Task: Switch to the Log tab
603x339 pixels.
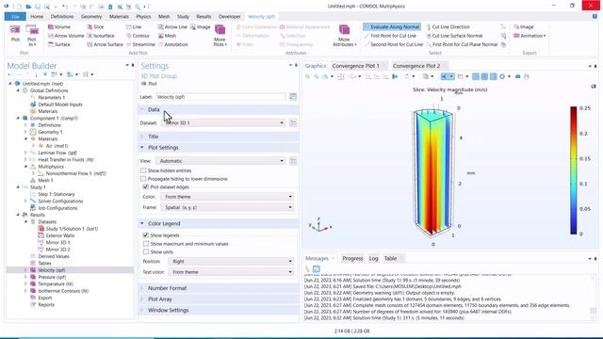Action: [x=373, y=258]
